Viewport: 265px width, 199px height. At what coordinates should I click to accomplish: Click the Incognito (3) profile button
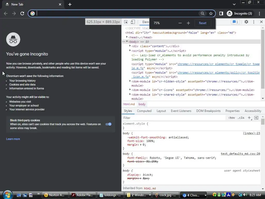240,13
